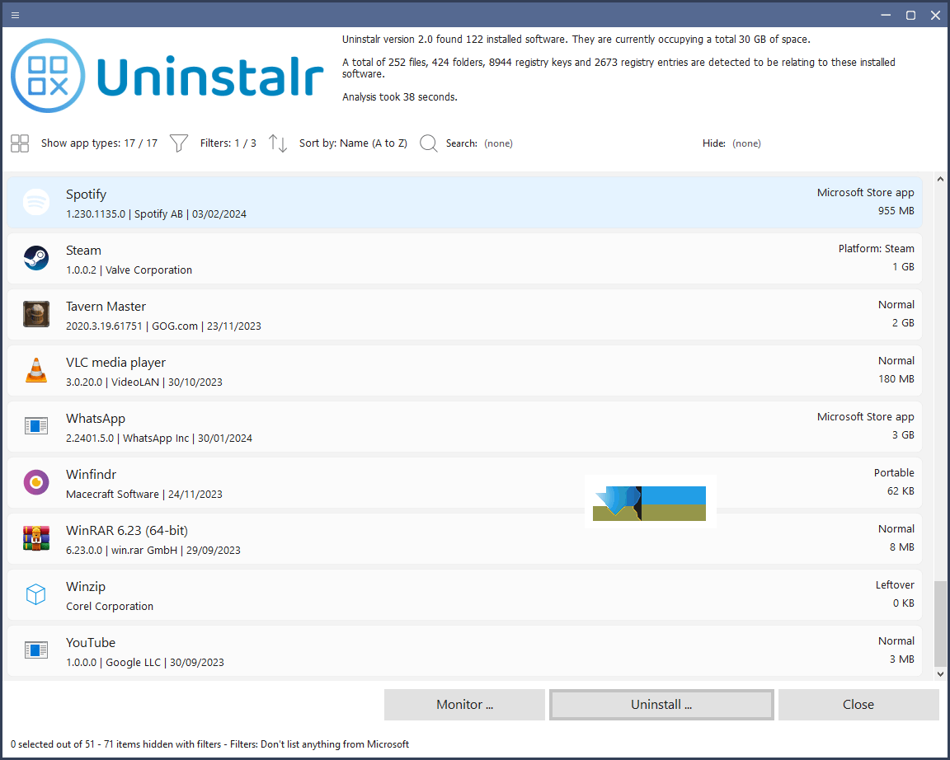Select the Steam entry name
950x760 pixels.
click(x=83, y=250)
